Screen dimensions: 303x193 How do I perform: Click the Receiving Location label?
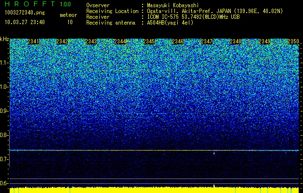coord(112,11)
